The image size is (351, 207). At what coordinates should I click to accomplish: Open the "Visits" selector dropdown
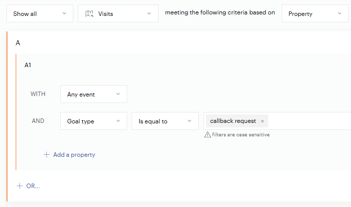coord(118,14)
